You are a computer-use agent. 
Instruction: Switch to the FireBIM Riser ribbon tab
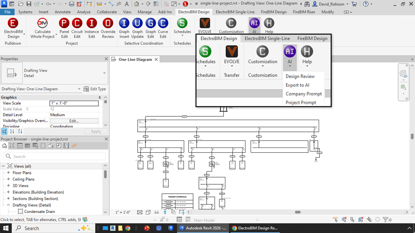point(304,12)
